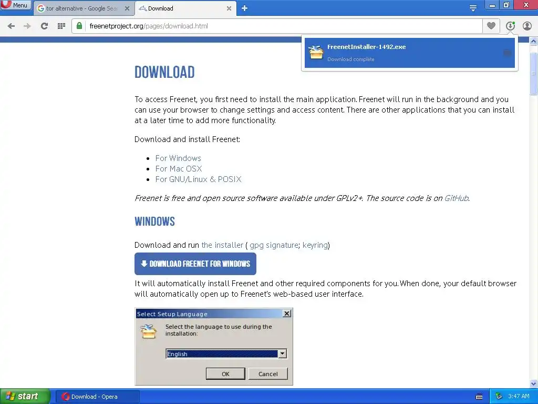This screenshot has height=404, width=538.
Task: Close the Download tab
Action: (229, 8)
